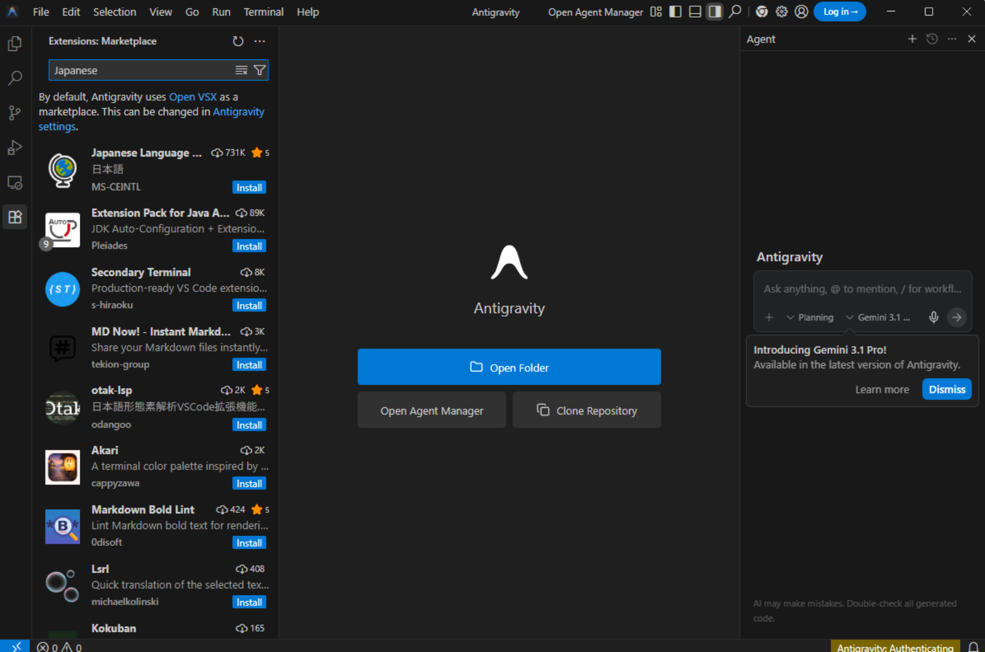
Task: Open the File menu
Action: (x=41, y=12)
